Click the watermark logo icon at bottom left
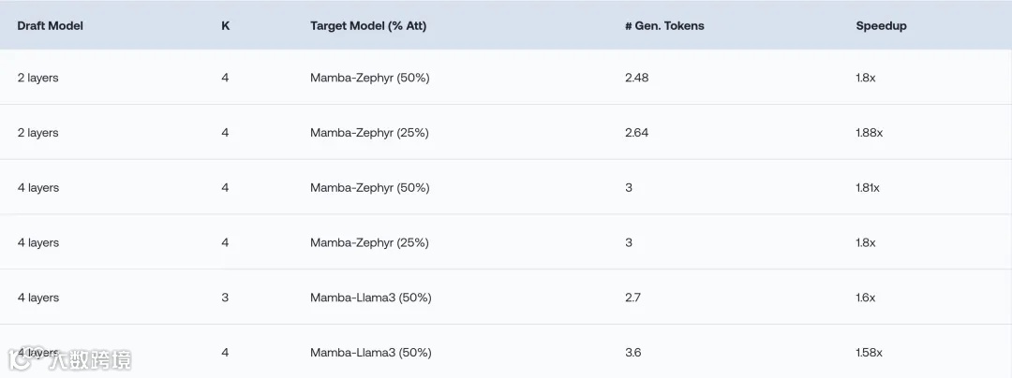This screenshot has width=1012, height=378. (x=18, y=359)
